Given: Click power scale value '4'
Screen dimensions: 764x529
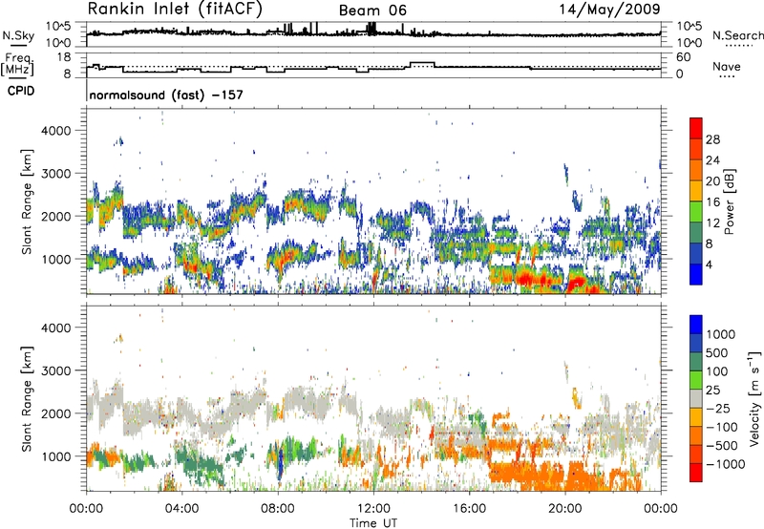Looking at the screenshot, I should coord(709,264).
